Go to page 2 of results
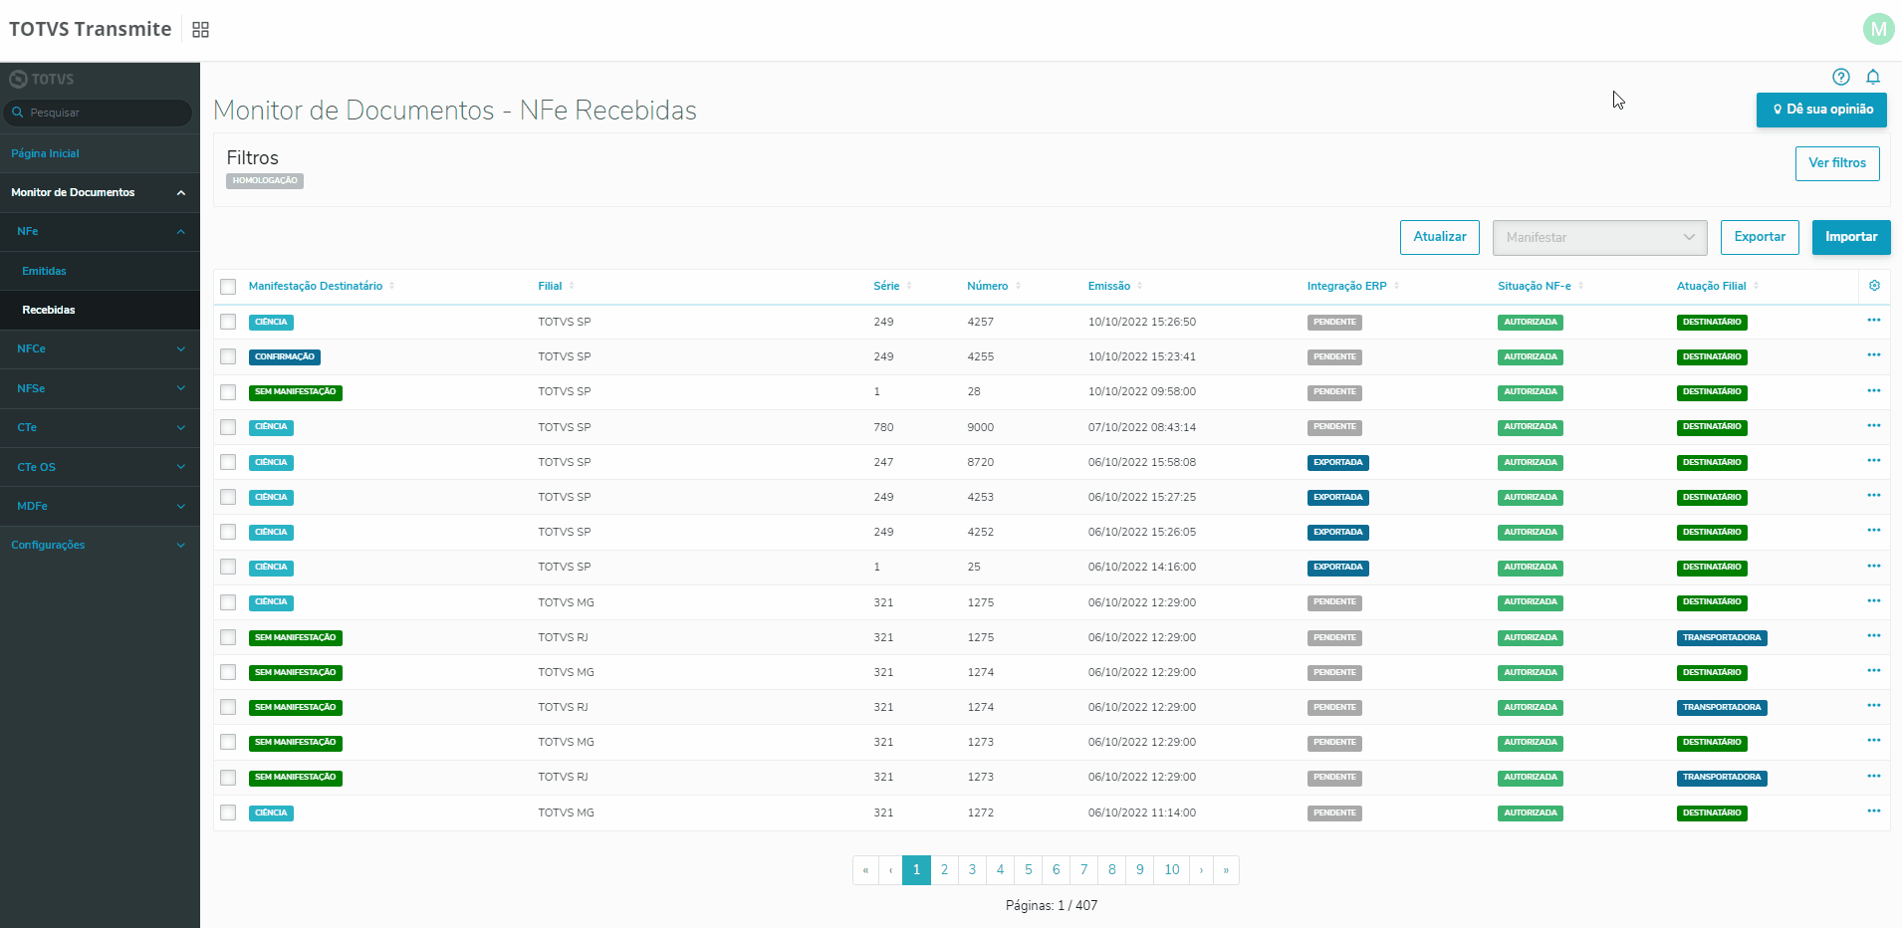 (944, 870)
